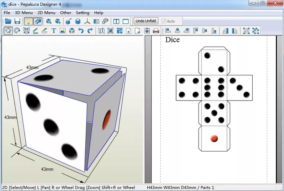Align selected parts to the left
This screenshot has width=284, height=191.
tap(168, 31)
